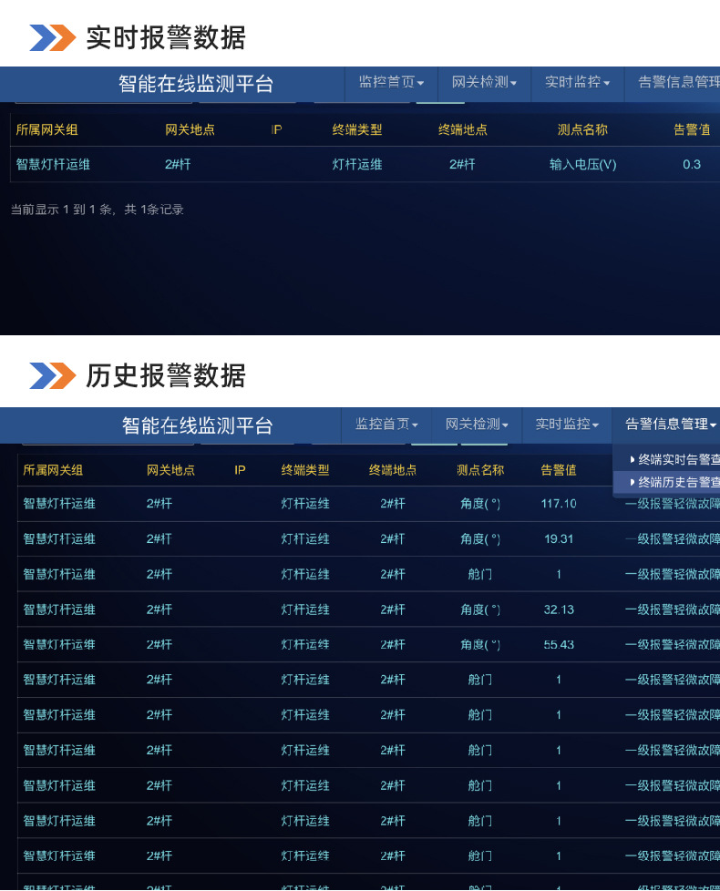
Task: Click 所属网关组 column header in the history table
Action: pos(53,470)
